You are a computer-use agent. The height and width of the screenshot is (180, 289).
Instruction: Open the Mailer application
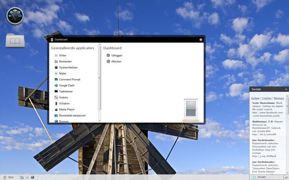click(62, 73)
